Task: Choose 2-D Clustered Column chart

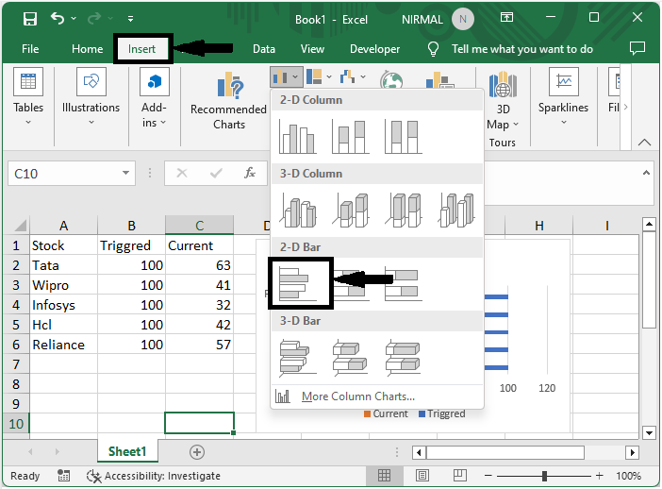Action: pos(297,137)
